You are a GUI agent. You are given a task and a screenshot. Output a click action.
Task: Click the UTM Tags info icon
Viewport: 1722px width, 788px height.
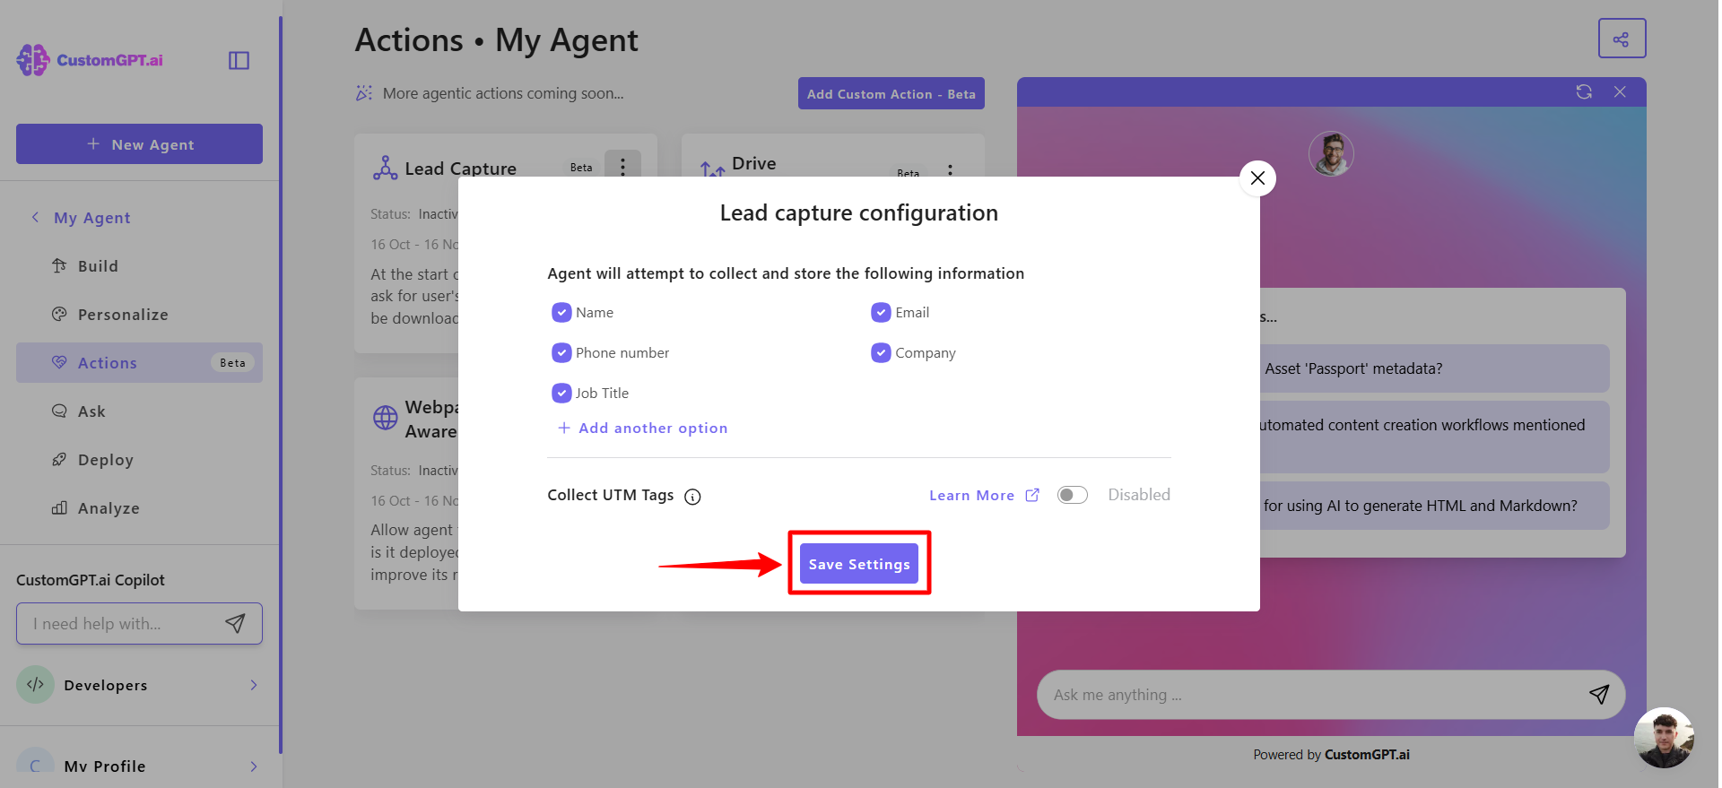point(692,497)
